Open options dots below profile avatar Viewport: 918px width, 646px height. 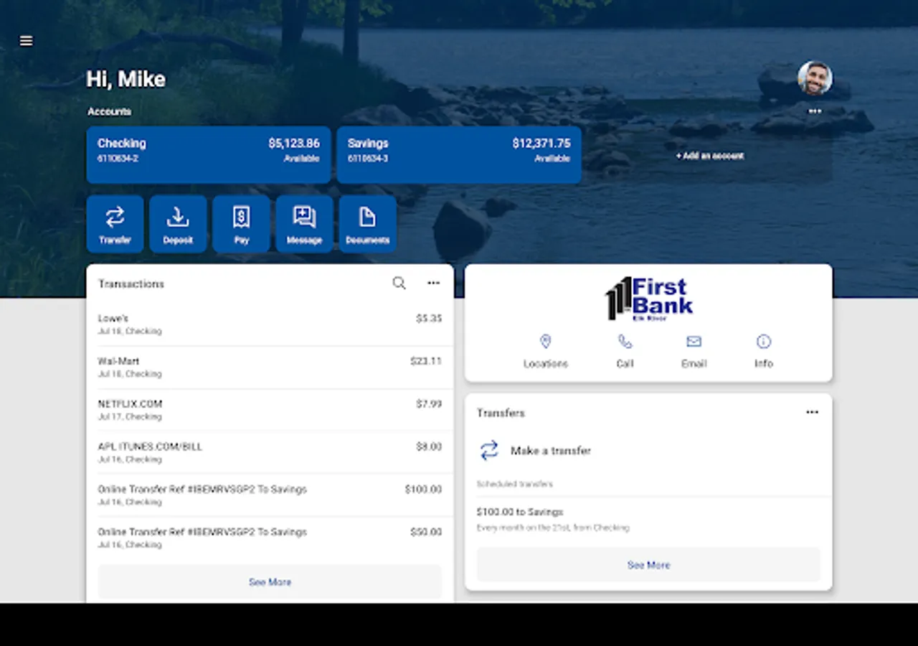[x=815, y=111]
